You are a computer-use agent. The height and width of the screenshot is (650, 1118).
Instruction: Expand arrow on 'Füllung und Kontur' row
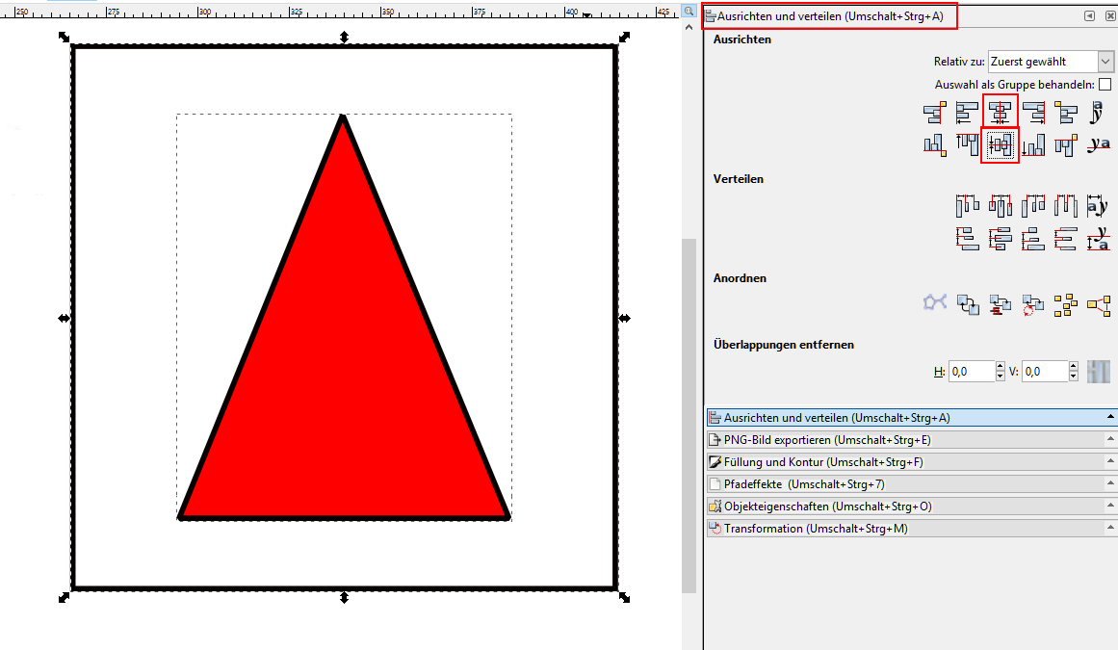(1111, 460)
